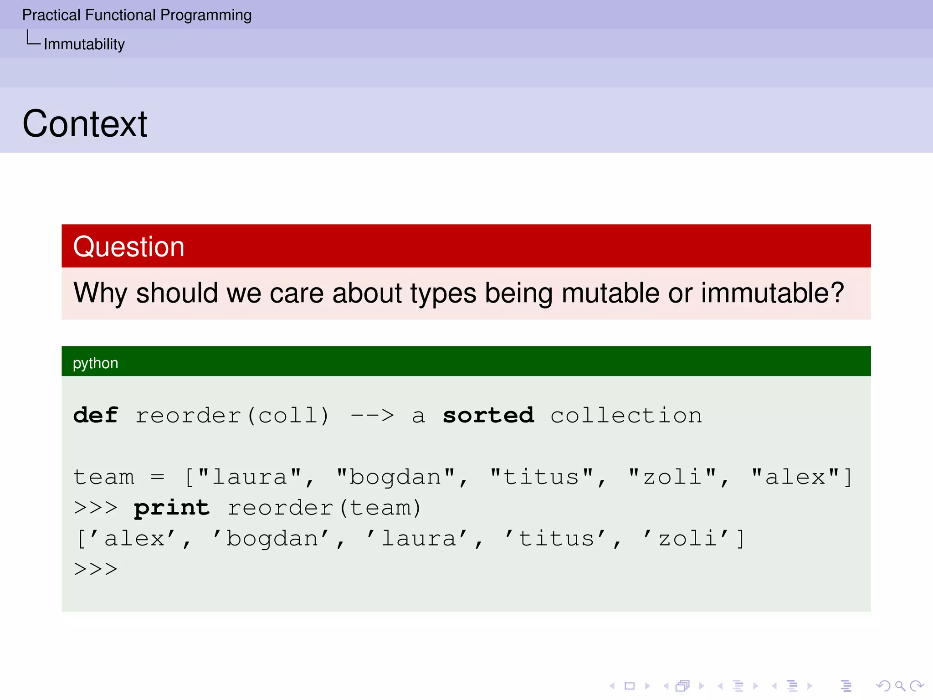933x700 pixels.
Task: Click the stacked frames icon
Action: [x=683, y=685]
